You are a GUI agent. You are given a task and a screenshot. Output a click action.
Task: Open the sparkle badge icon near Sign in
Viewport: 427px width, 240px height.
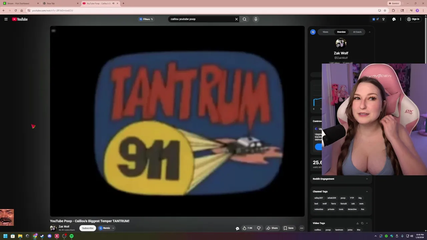[394, 19]
